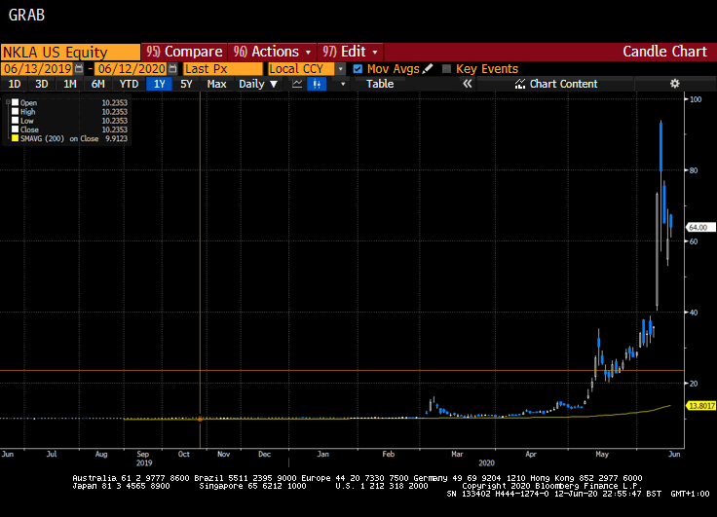Select the YTD range tab
This screenshot has height=517, width=717.
pyautogui.click(x=129, y=84)
